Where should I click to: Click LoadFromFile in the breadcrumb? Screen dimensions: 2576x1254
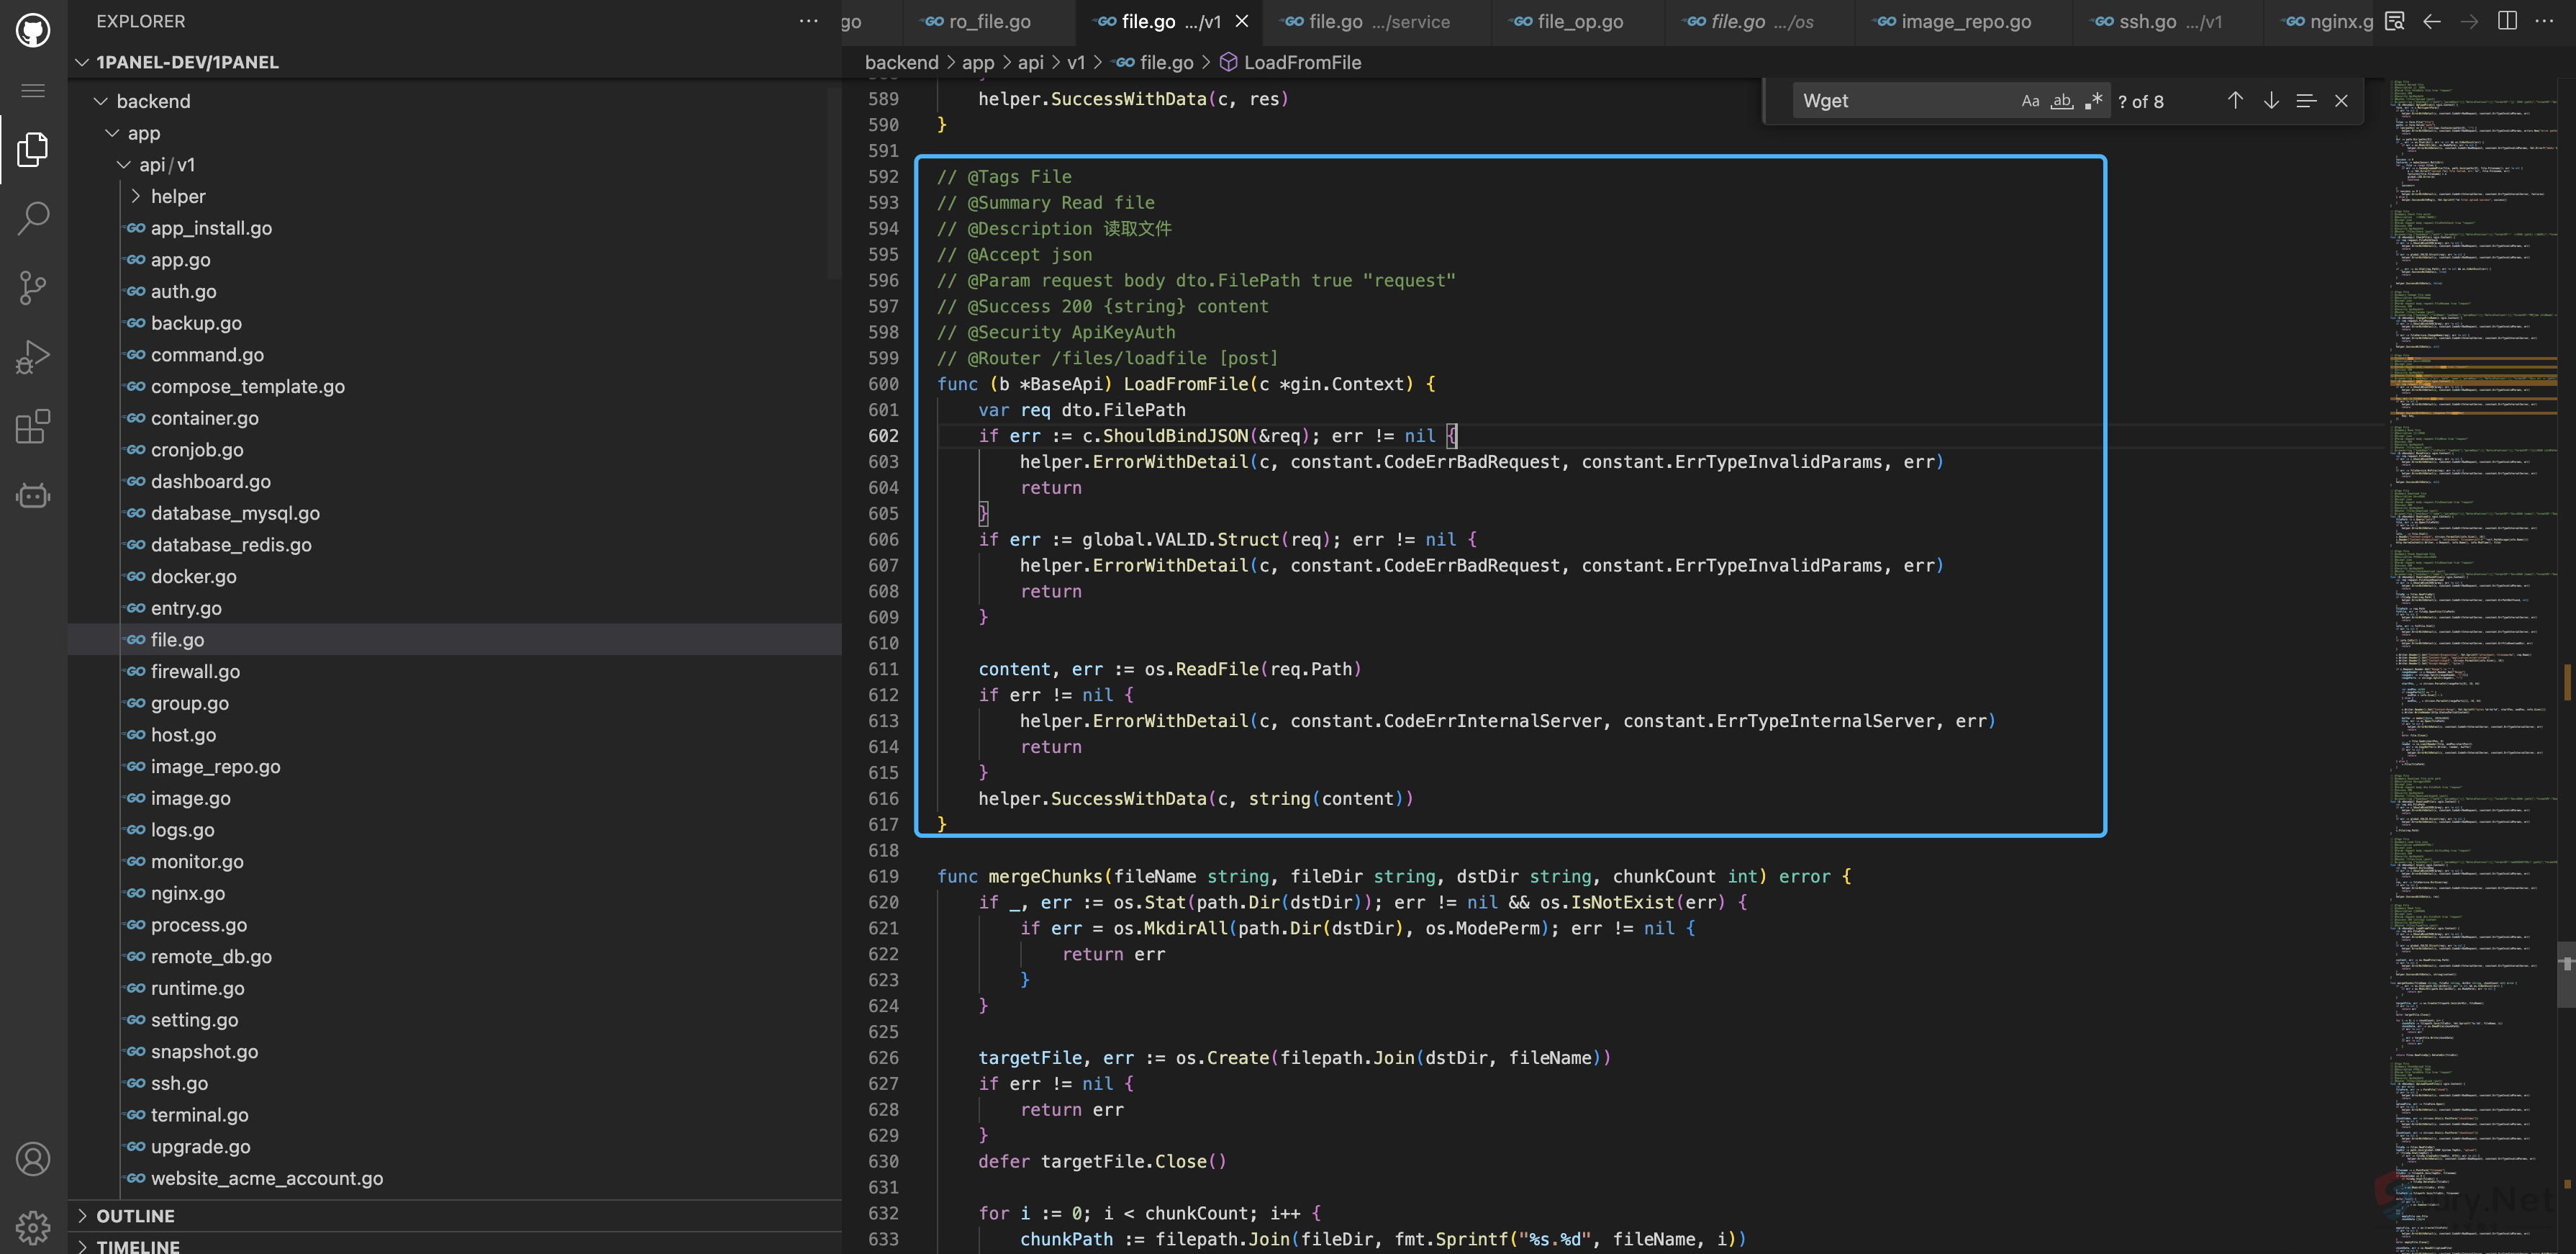(x=1301, y=62)
